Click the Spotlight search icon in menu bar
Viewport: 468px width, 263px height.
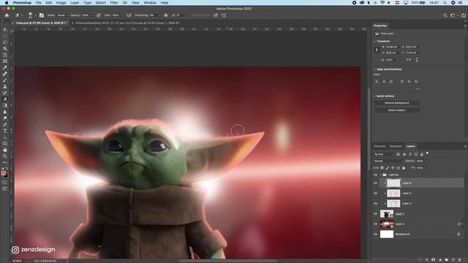[x=445, y=3]
